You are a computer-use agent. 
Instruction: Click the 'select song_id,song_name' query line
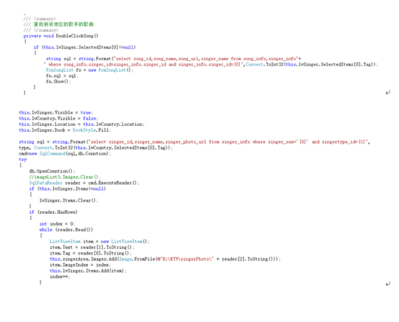173,59
